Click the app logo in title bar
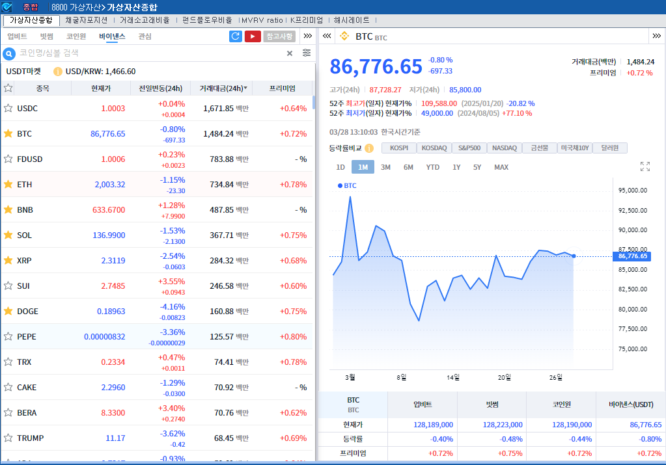666x465 pixels. 7,7
